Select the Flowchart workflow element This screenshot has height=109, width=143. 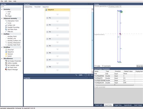pos(11,50)
